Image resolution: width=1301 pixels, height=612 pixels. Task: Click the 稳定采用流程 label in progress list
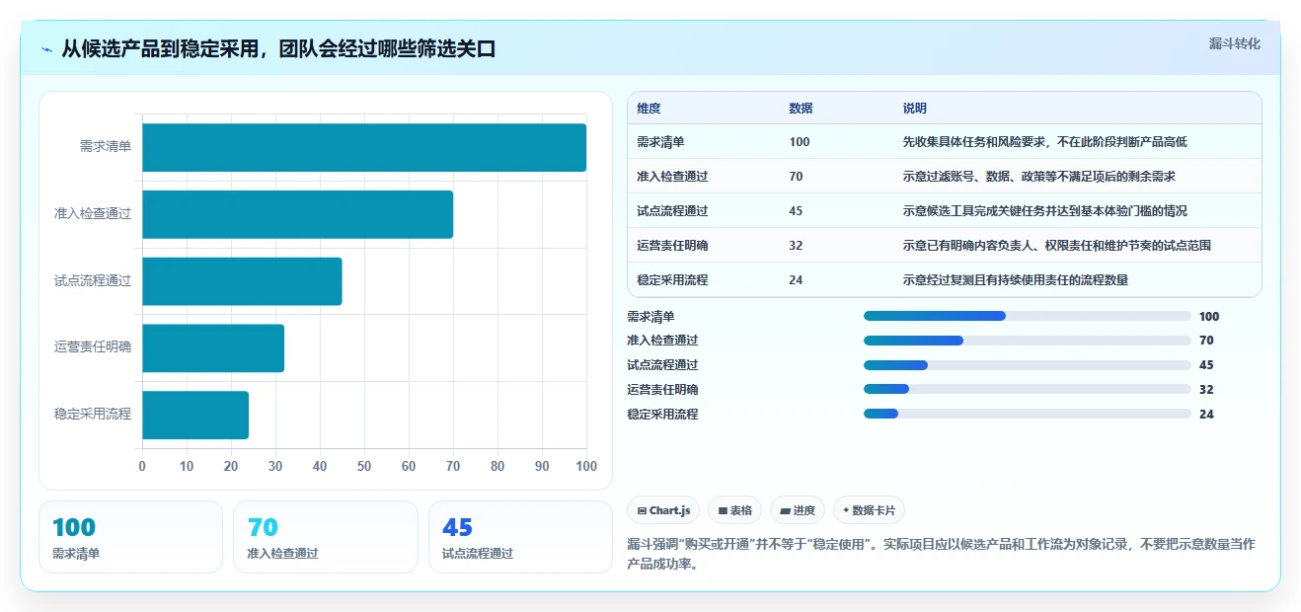pos(662,414)
